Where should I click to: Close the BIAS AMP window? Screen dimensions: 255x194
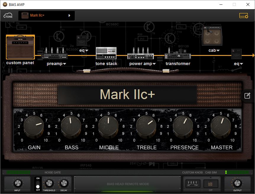(x=248, y=4)
